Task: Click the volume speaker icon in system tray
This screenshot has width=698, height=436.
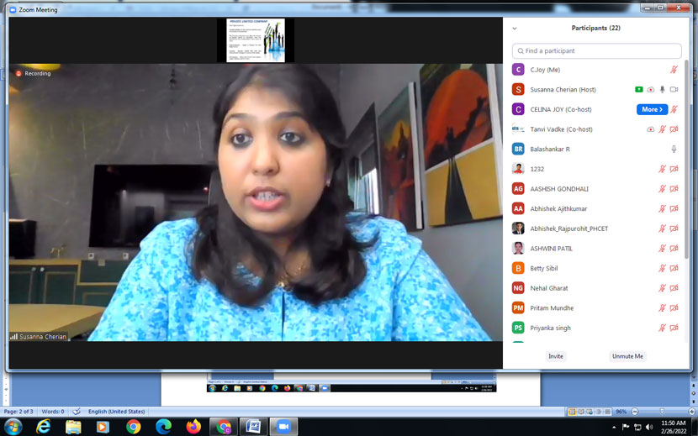Action: point(649,428)
